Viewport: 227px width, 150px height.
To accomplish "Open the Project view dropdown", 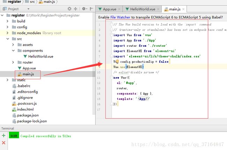I will tap(28, 9).
